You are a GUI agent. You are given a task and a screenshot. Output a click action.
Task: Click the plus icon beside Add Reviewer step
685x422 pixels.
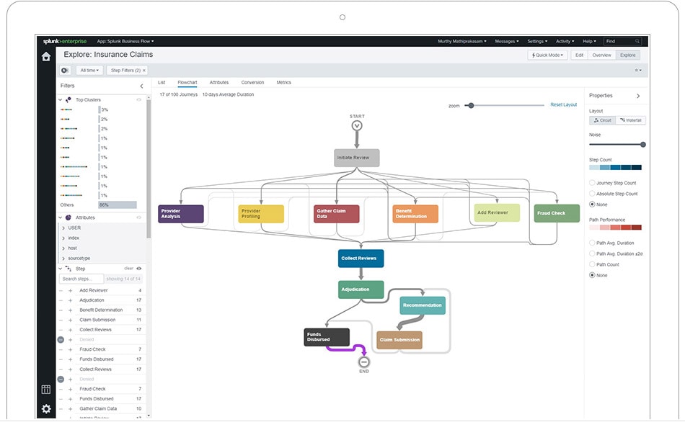point(71,290)
